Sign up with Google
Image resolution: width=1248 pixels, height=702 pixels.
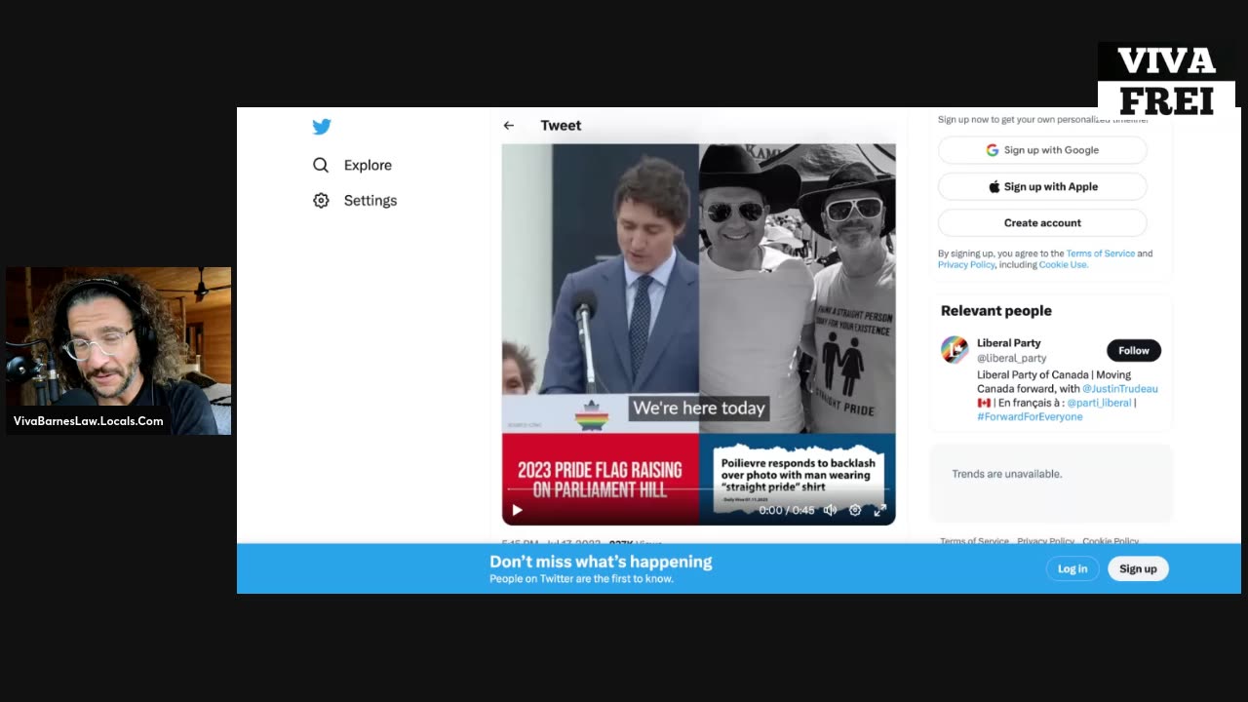coord(1042,150)
